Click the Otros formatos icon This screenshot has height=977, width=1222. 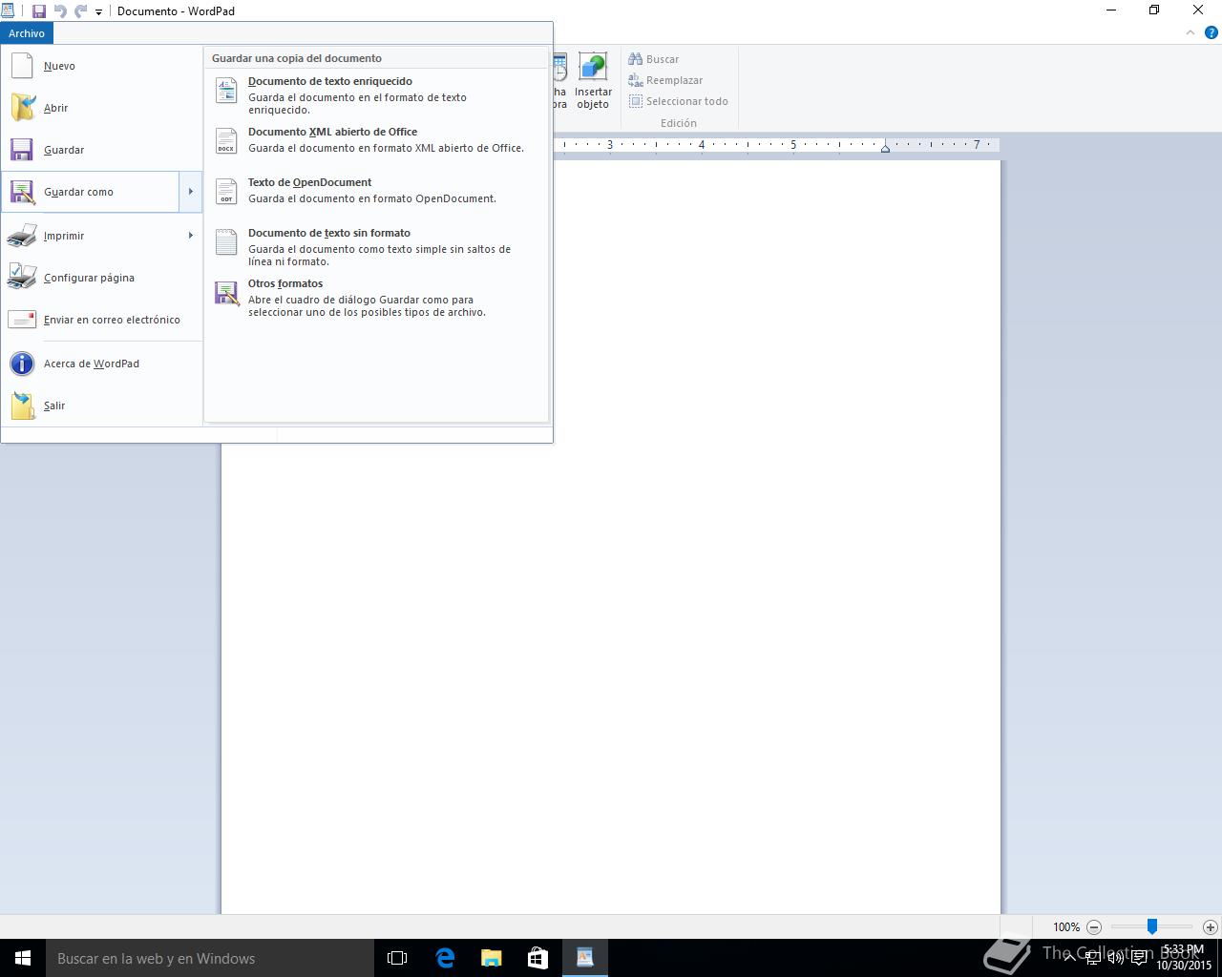(226, 293)
